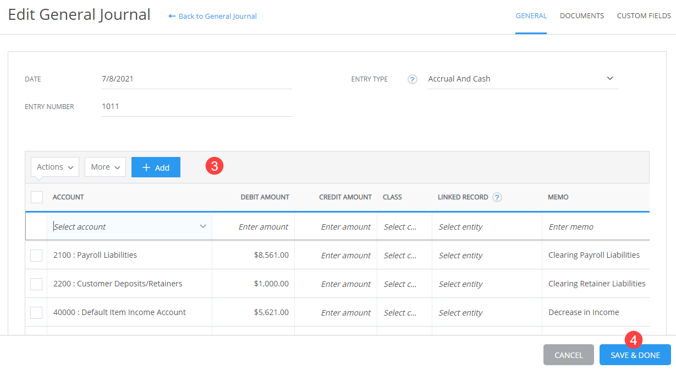Switch to the DOCUMENTS tab
Image resolution: width=676 pixels, height=369 pixels.
581,15
